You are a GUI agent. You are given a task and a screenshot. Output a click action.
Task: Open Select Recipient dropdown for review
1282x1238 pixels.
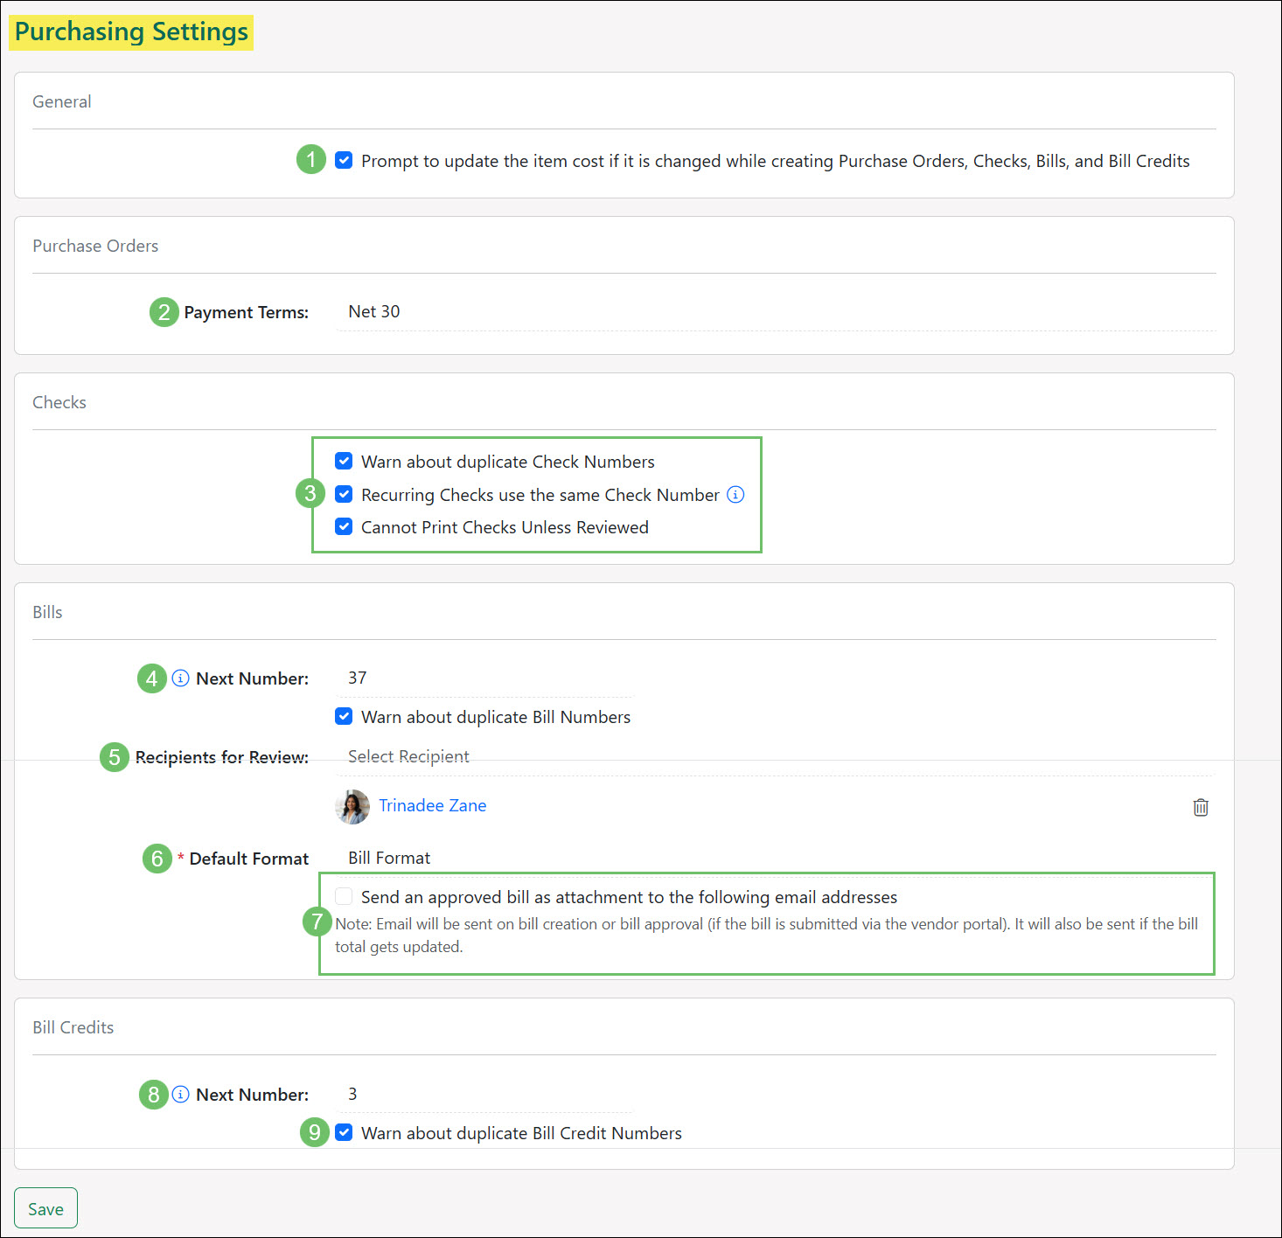click(x=776, y=757)
